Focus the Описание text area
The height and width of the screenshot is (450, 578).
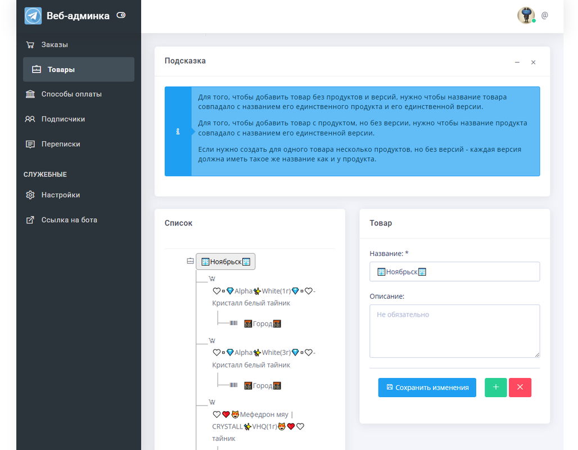454,331
